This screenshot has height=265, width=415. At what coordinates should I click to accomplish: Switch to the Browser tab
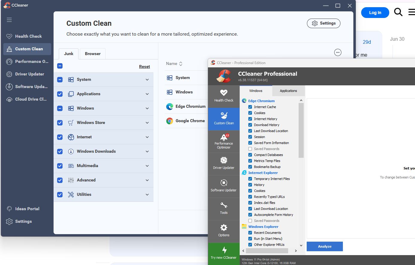coord(93,54)
